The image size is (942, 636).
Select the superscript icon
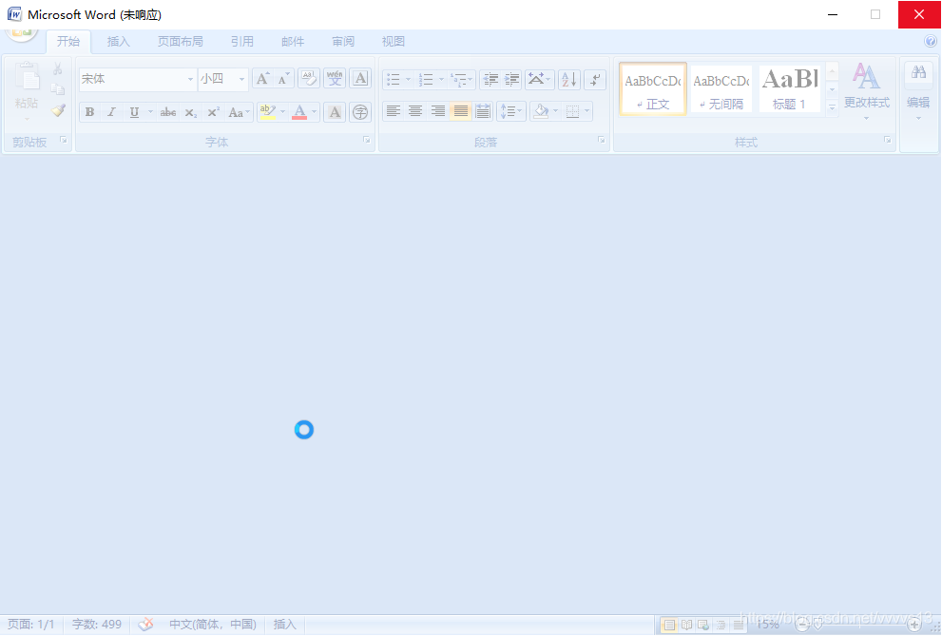pyautogui.click(x=212, y=111)
